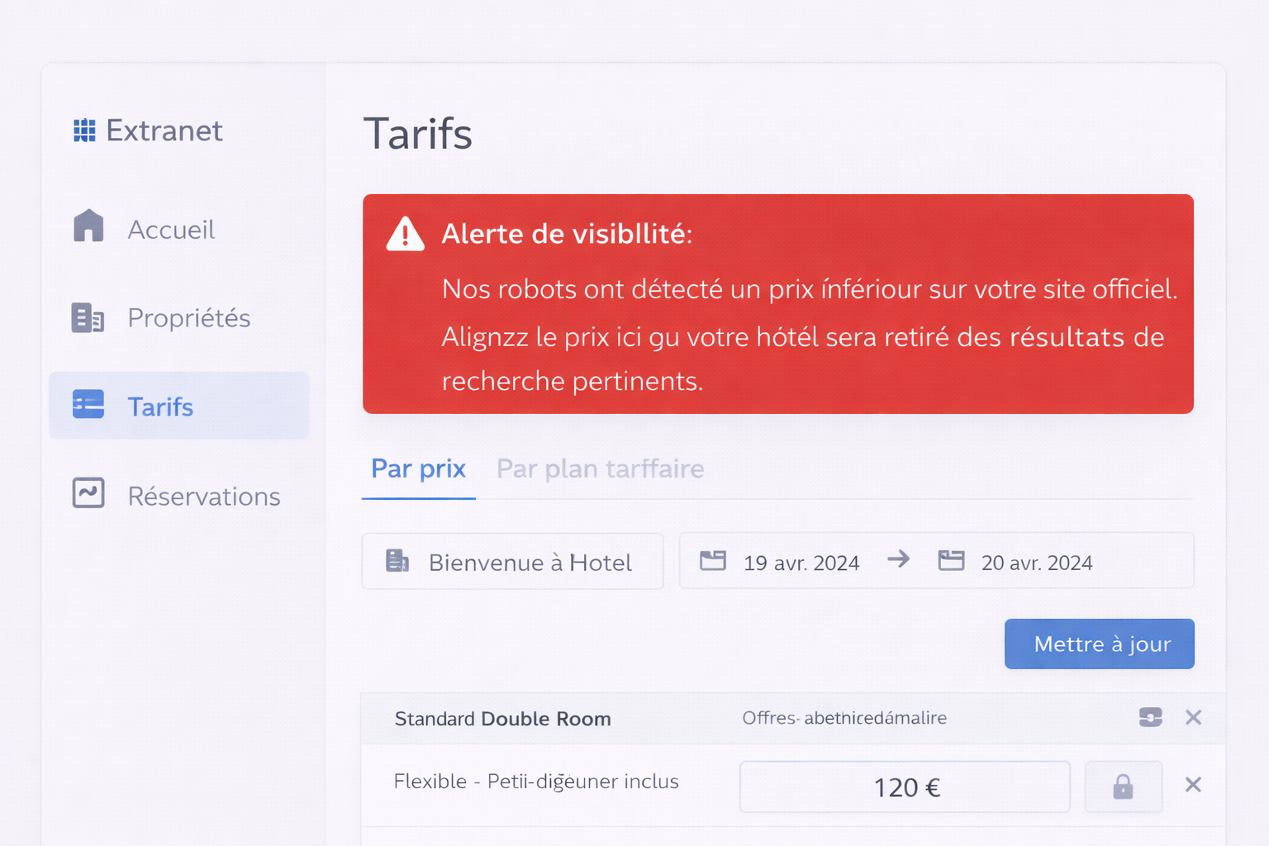Close the Standard Double Room header row

1193,717
